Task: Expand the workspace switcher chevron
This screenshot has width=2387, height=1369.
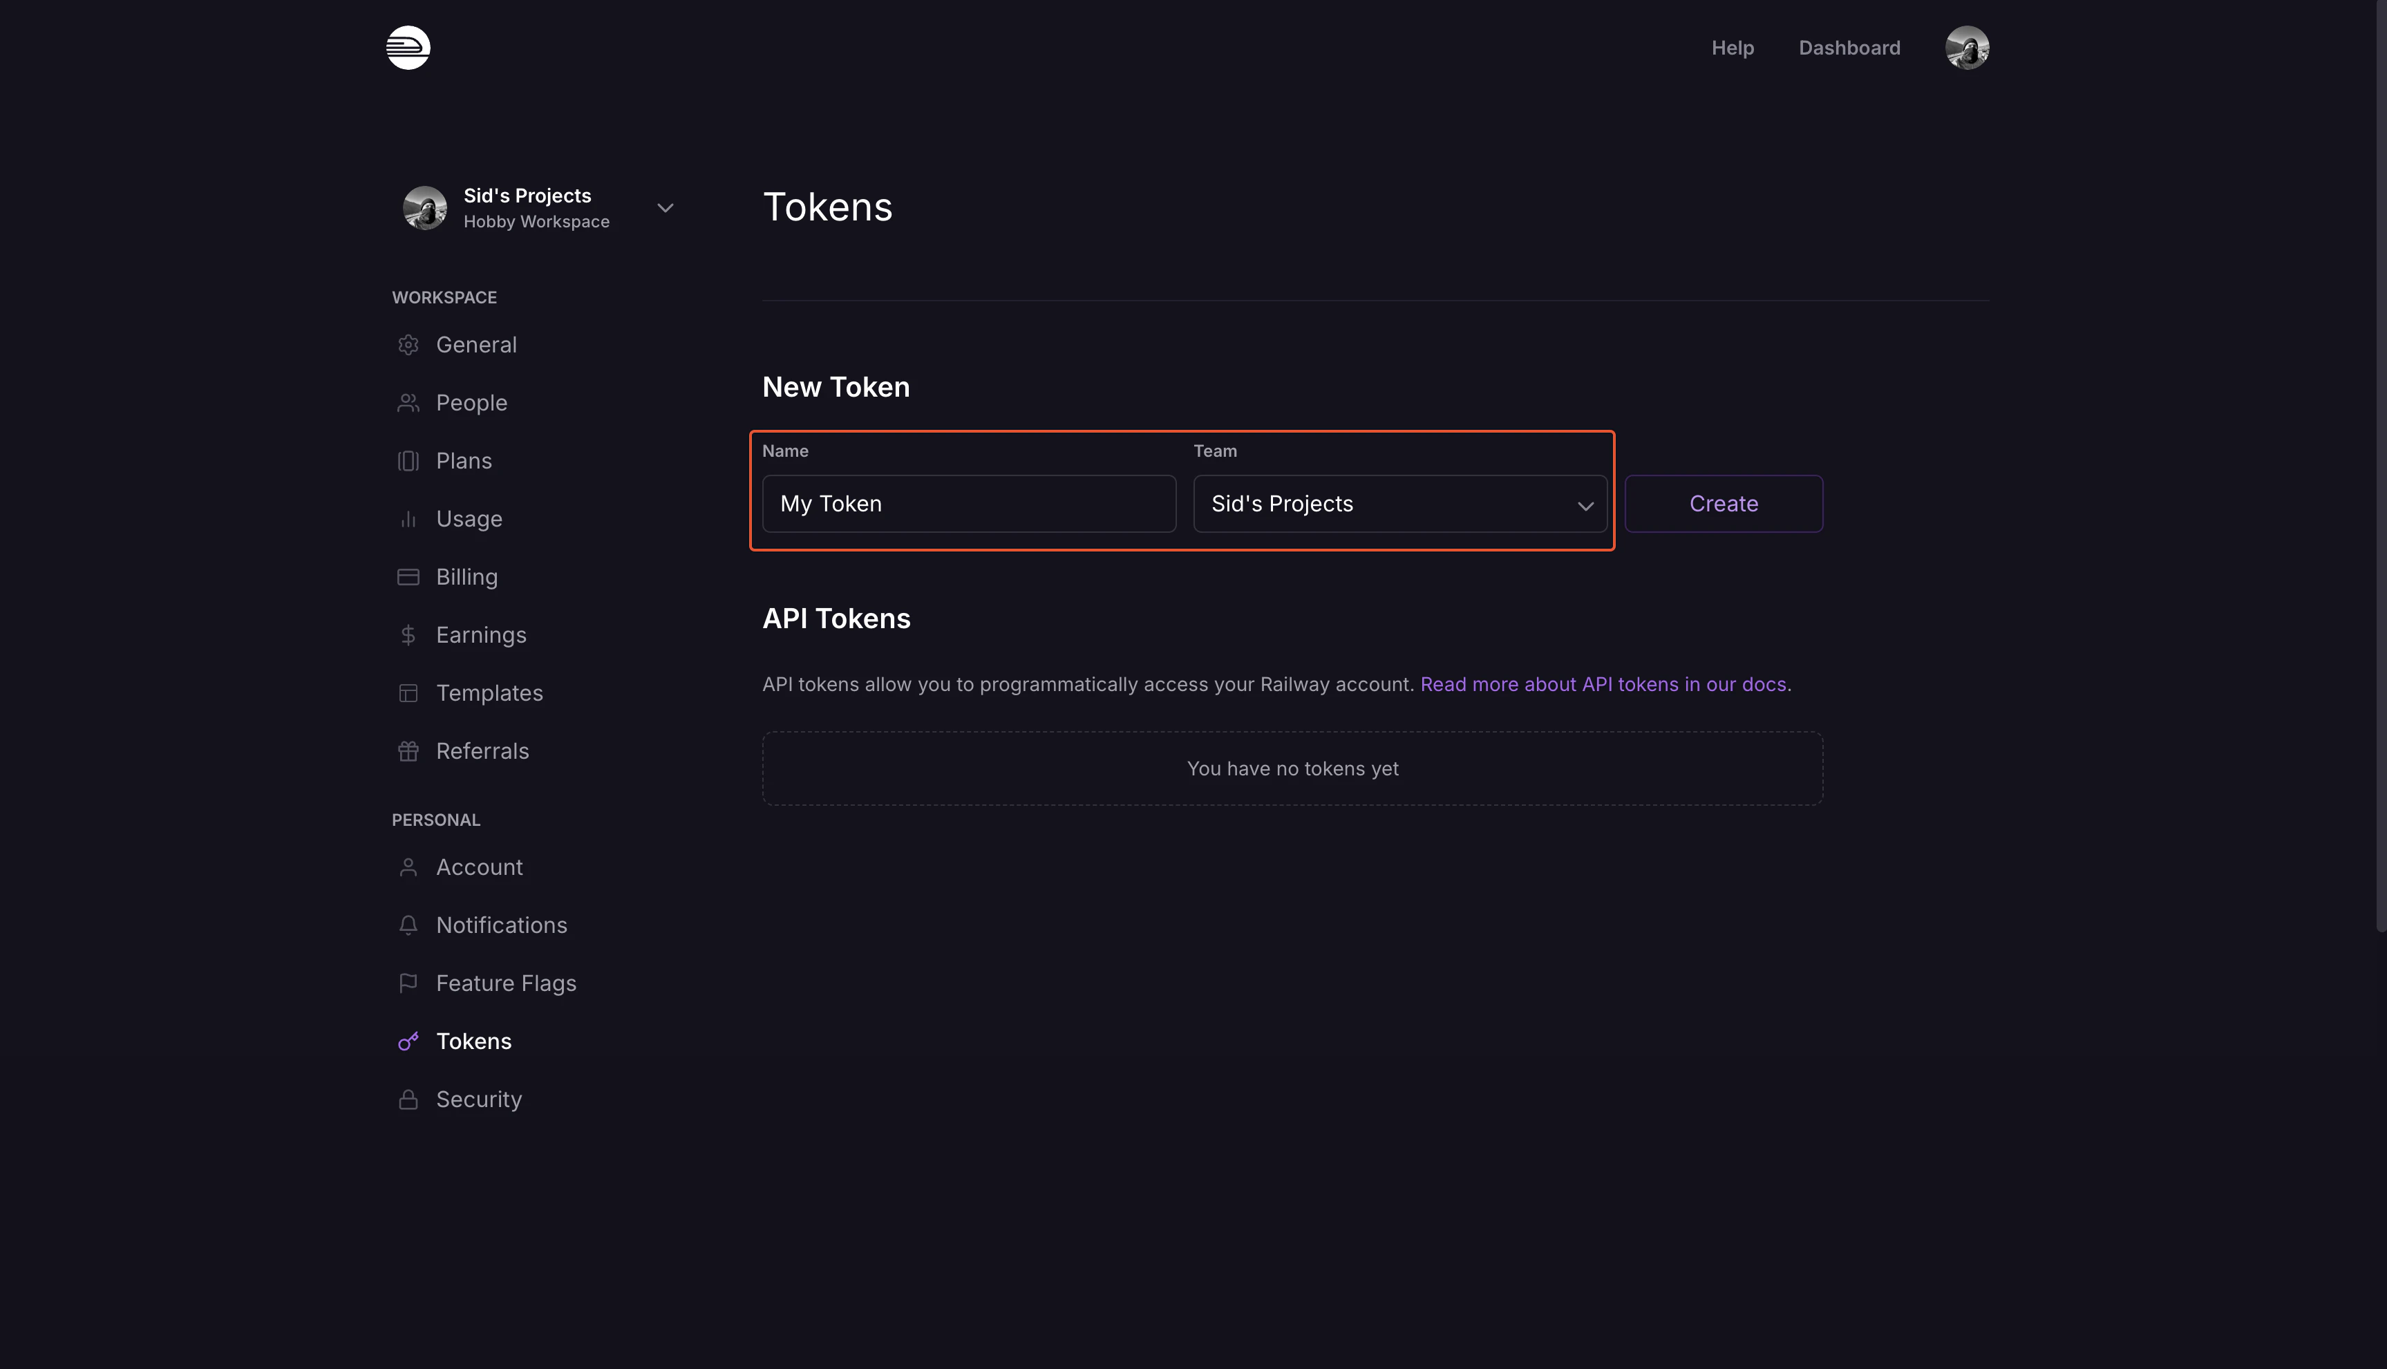Action: tap(666, 208)
